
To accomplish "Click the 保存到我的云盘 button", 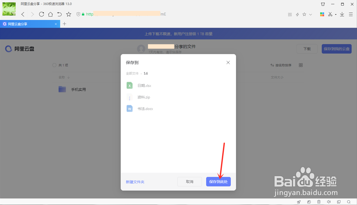I will click(x=337, y=49).
